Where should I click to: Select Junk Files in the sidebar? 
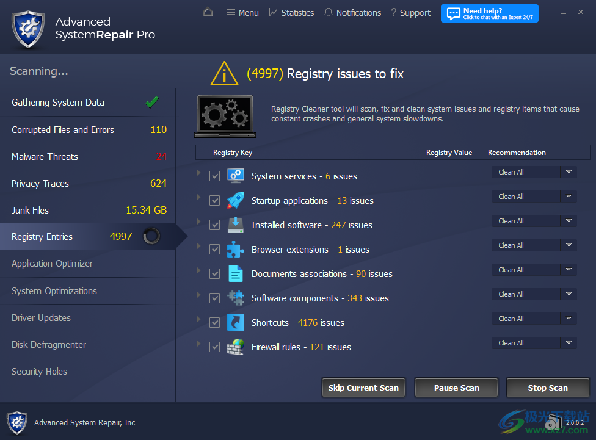(88, 210)
